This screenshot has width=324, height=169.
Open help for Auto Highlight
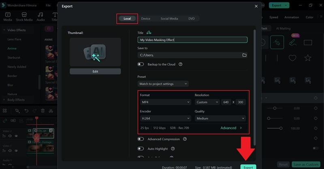[x=173, y=148]
